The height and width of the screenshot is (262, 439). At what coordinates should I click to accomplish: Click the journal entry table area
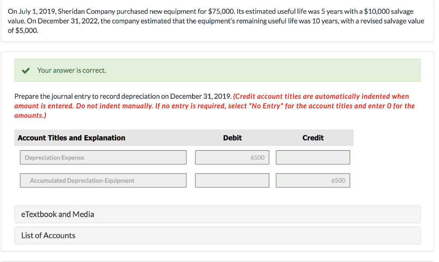coord(183,163)
